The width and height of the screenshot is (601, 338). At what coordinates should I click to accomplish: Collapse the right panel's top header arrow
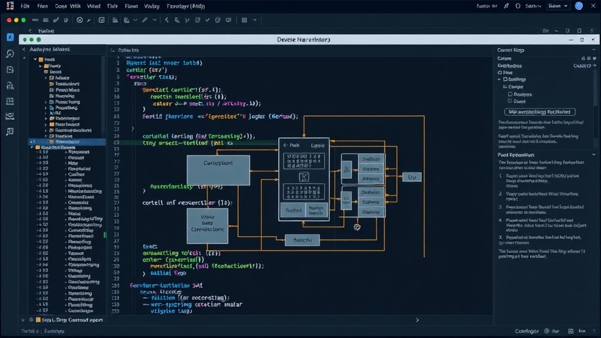click(594, 50)
